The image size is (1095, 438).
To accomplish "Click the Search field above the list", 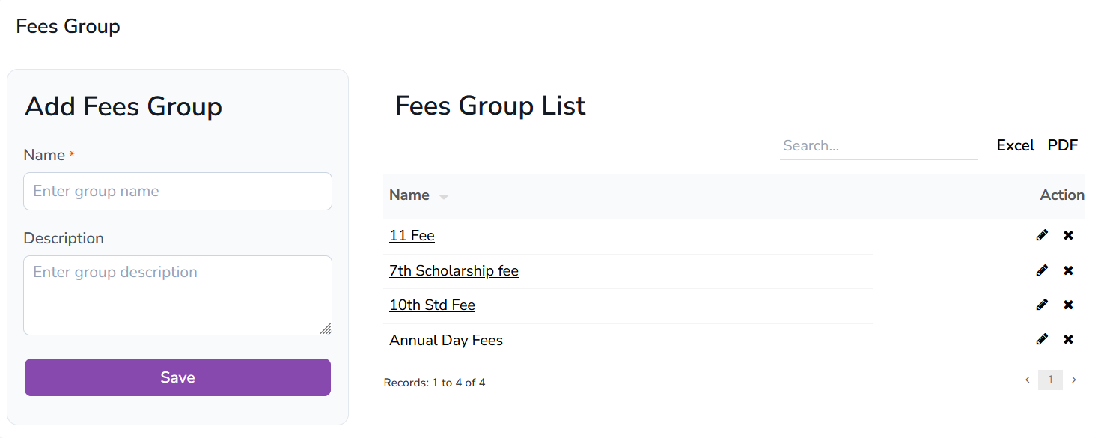I will pyautogui.click(x=878, y=145).
